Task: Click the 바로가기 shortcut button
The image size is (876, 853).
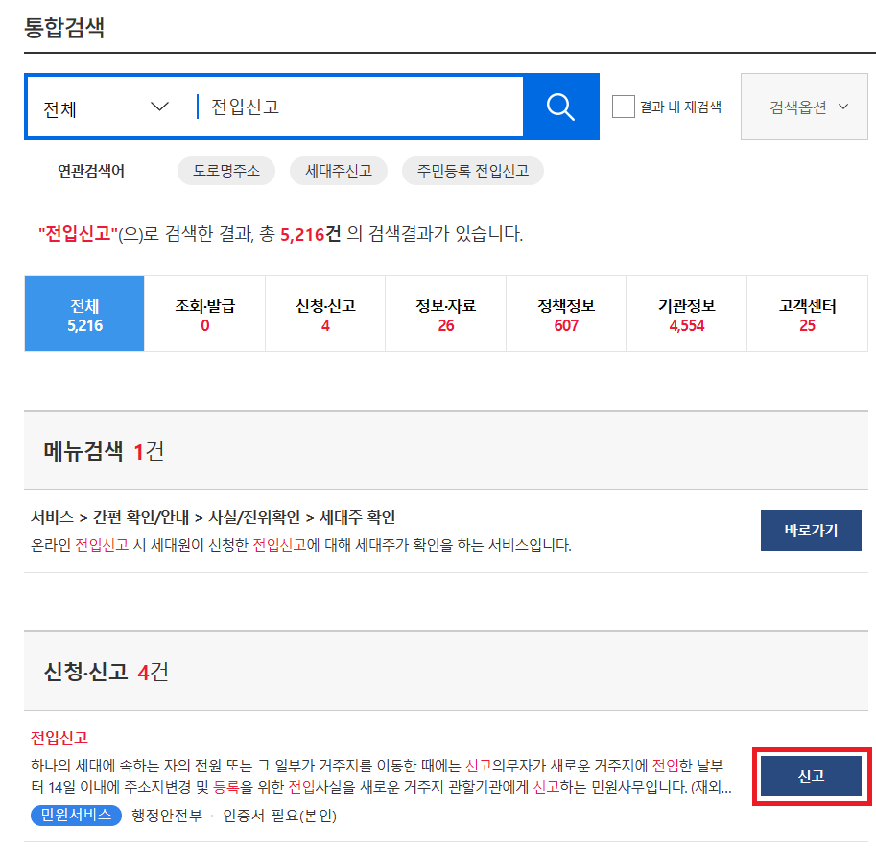Action: (811, 530)
